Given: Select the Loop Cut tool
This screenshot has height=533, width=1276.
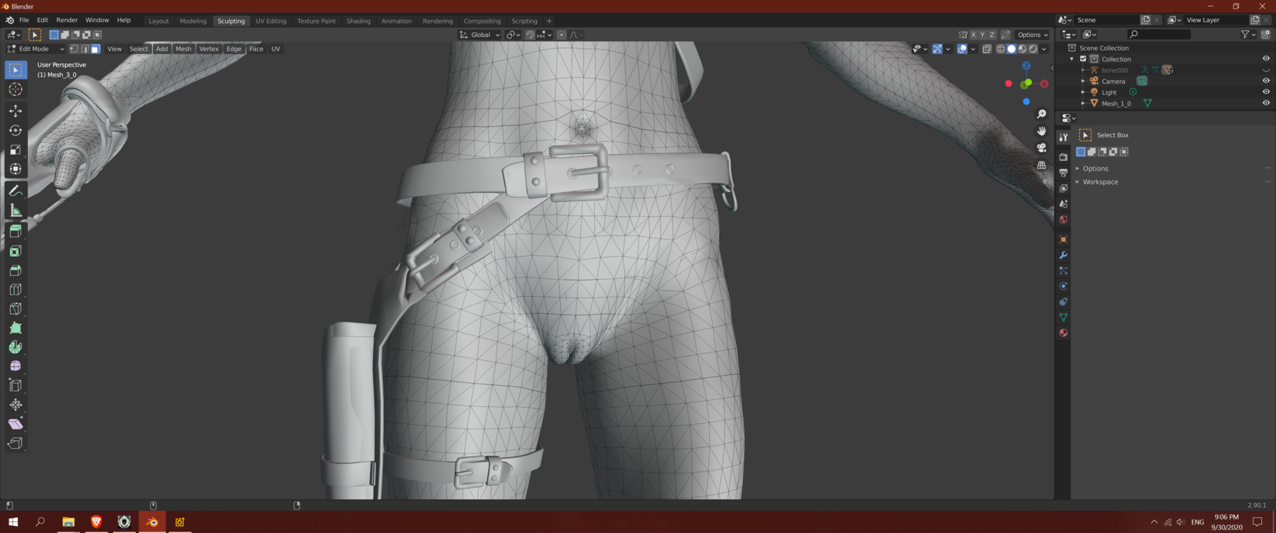Looking at the screenshot, I should click(15, 289).
